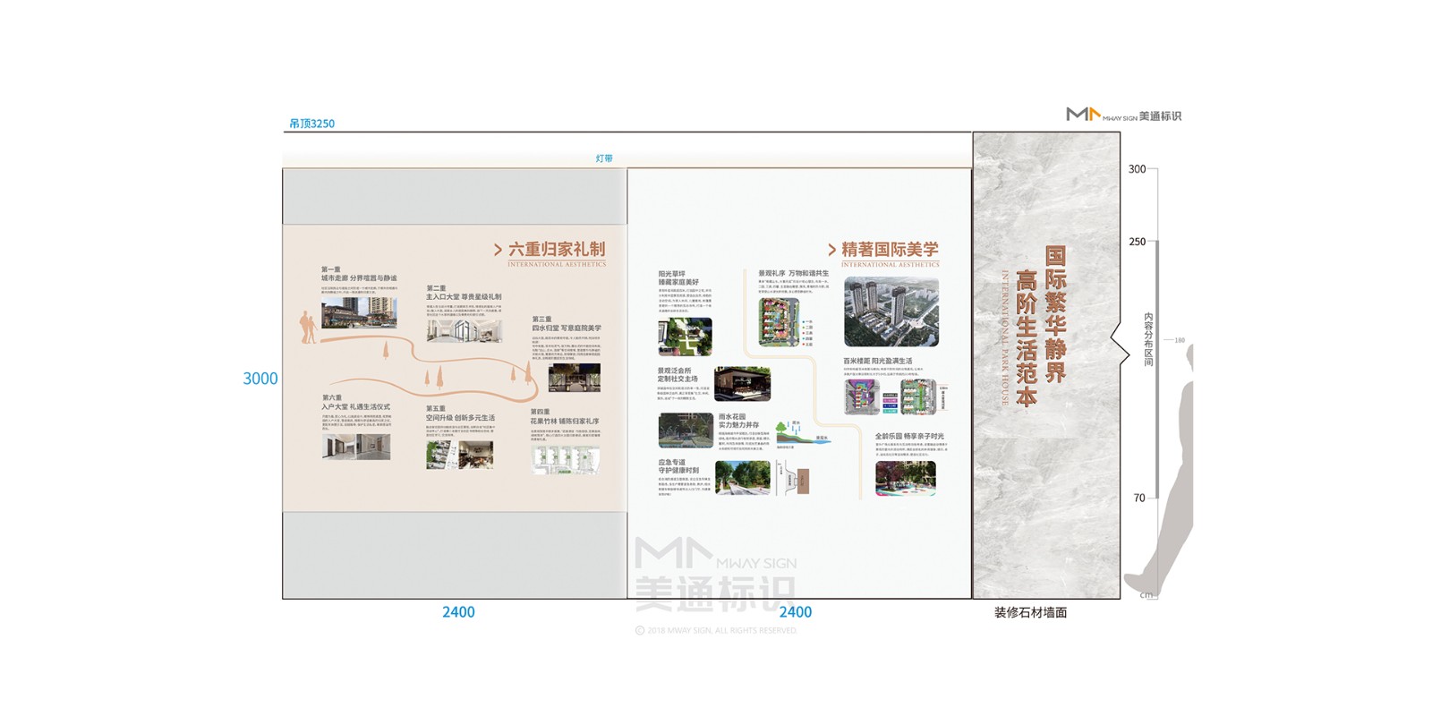Click the 精著国际美学 heading text
1432x716 pixels.
pos(890,250)
